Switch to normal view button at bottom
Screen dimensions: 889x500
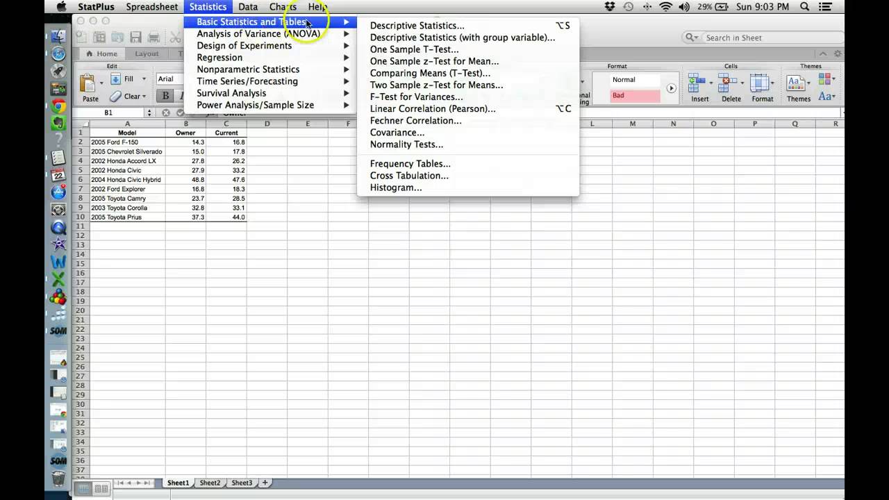tap(83, 489)
